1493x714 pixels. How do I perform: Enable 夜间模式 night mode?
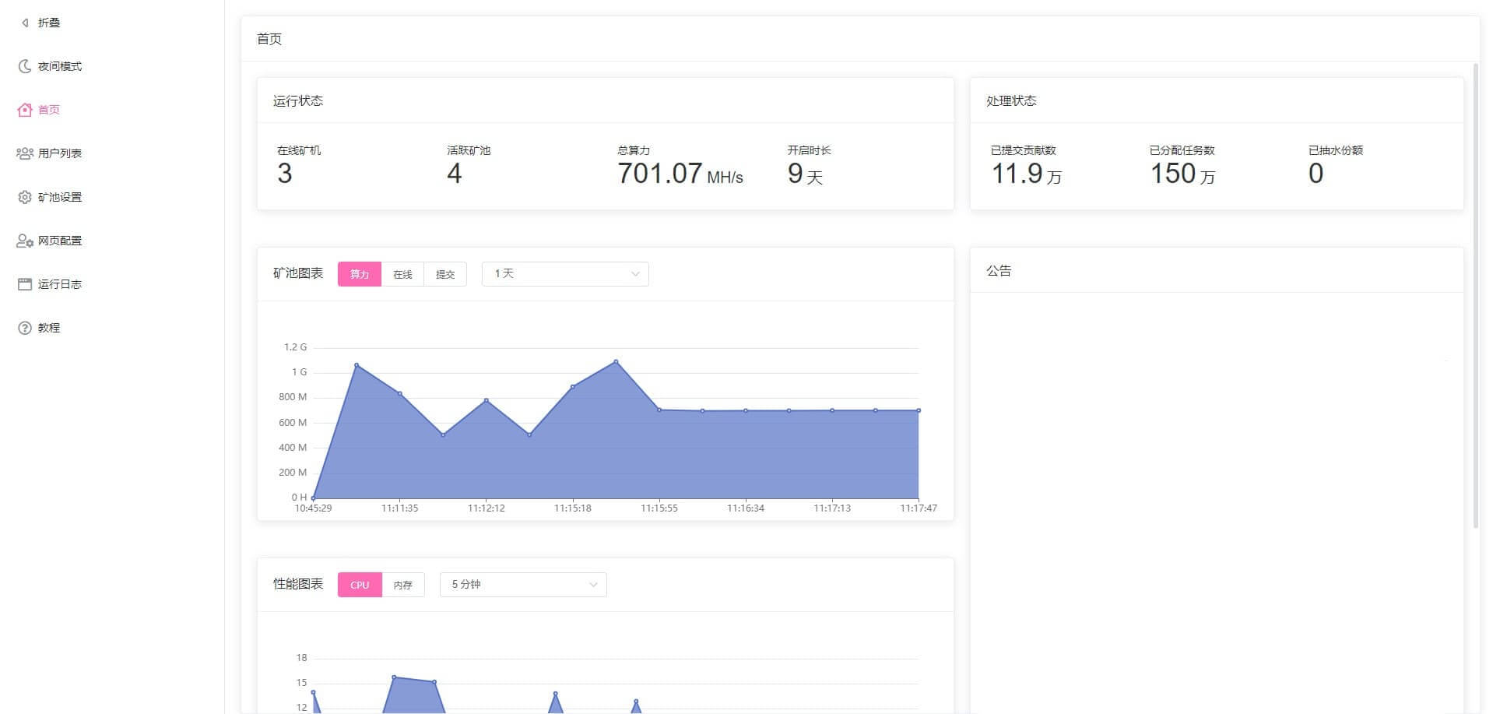point(60,66)
